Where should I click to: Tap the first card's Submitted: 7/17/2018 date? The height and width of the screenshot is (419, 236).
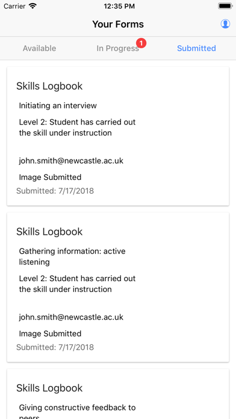pyautogui.click(x=55, y=191)
